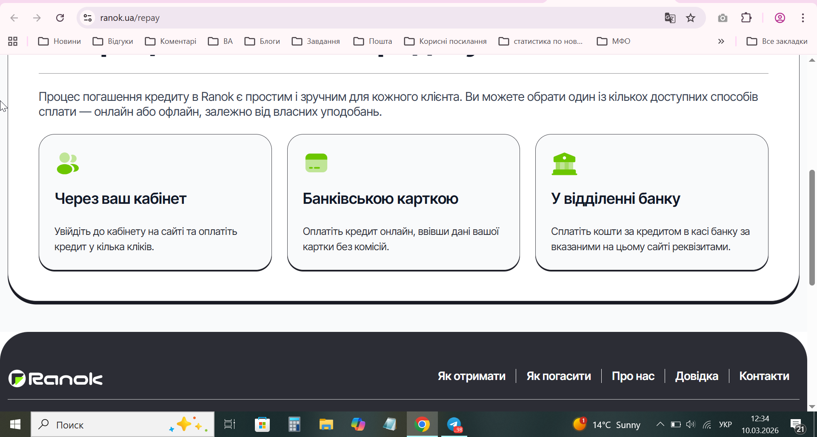817x437 pixels.
Task: Open the volume speaker icon
Action: [x=691, y=424]
